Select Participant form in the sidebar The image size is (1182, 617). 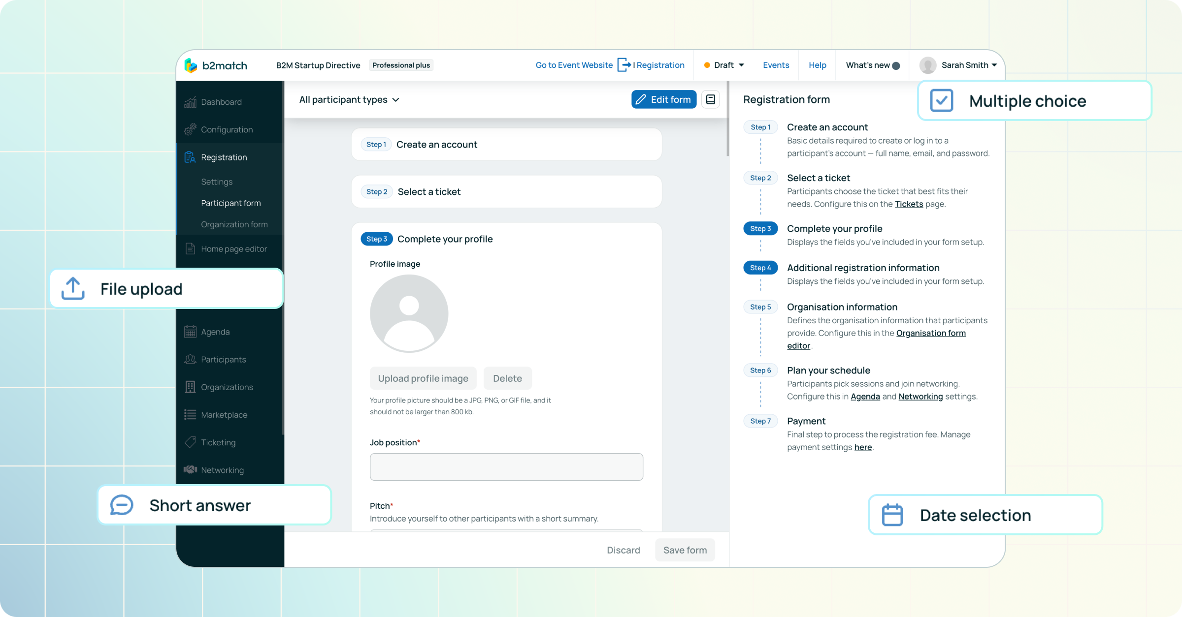[x=230, y=203]
